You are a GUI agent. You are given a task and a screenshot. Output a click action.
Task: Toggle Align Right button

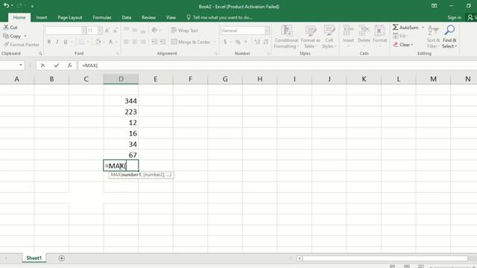click(142, 42)
